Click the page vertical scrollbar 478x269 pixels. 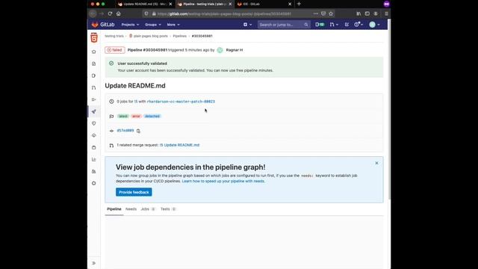(x=389, y=110)
